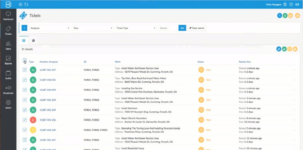Click New status icon for 11287-301-257
The width and height of the screenshot is (303, 150).
pyautogui.click(x=201, y=70)
